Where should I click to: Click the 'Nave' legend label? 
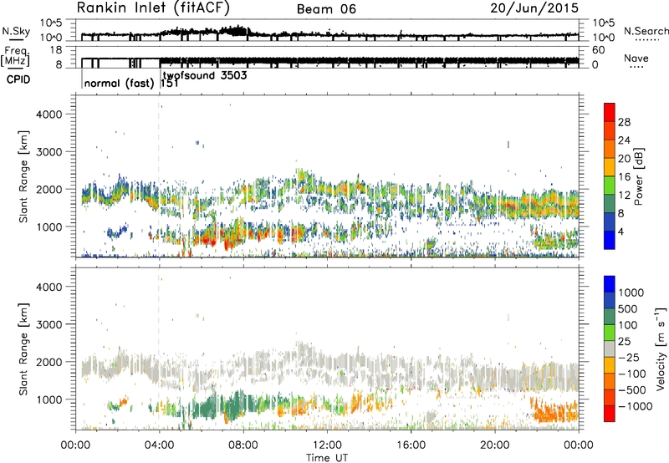pos(636,58)
